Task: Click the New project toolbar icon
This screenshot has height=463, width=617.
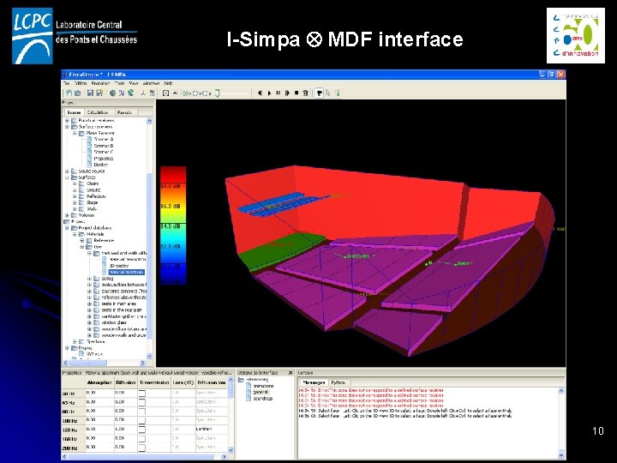Action: [x=69, y=93]
